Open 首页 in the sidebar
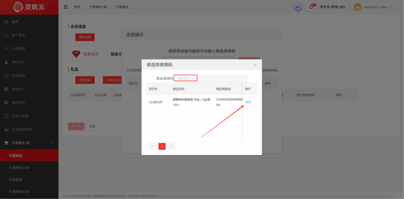 (15, 22)
